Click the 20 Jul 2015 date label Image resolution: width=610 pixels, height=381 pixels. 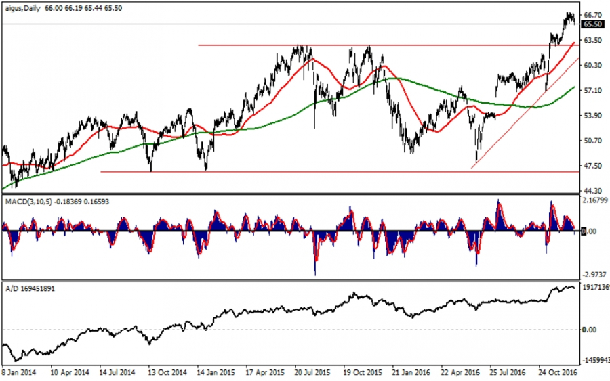pyautogui.click(x=311, y=372)
